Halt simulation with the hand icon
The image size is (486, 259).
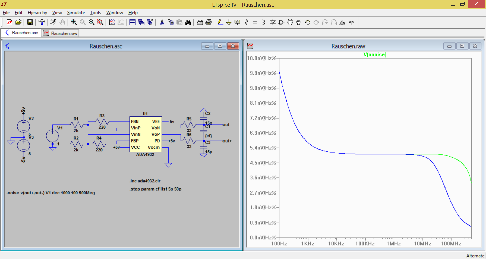pyautogui.click(x=62, y=22)
